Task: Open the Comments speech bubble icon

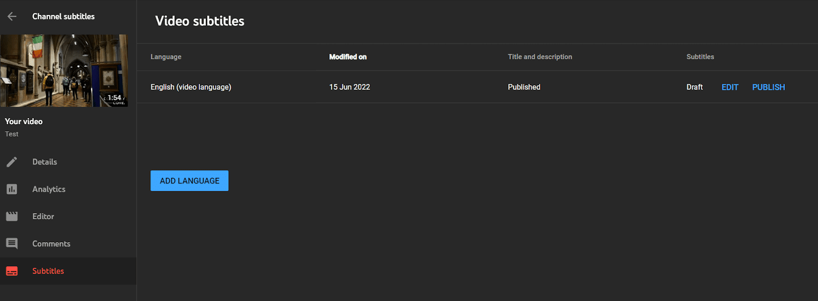Action: coord(12,244)
